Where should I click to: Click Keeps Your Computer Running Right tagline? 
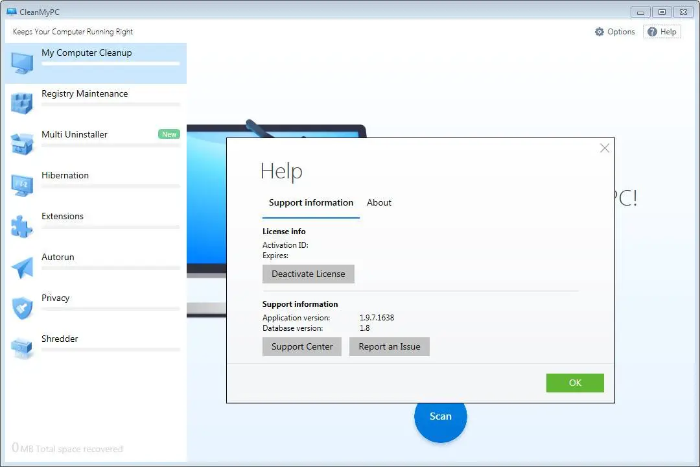73,32
